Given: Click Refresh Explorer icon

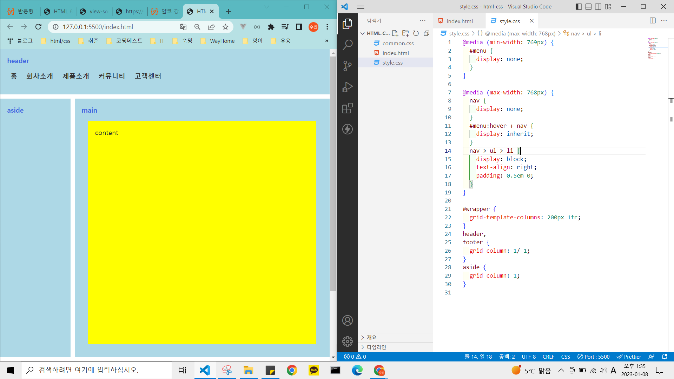Looking at the screenshot, I should (x=416, y=33).
